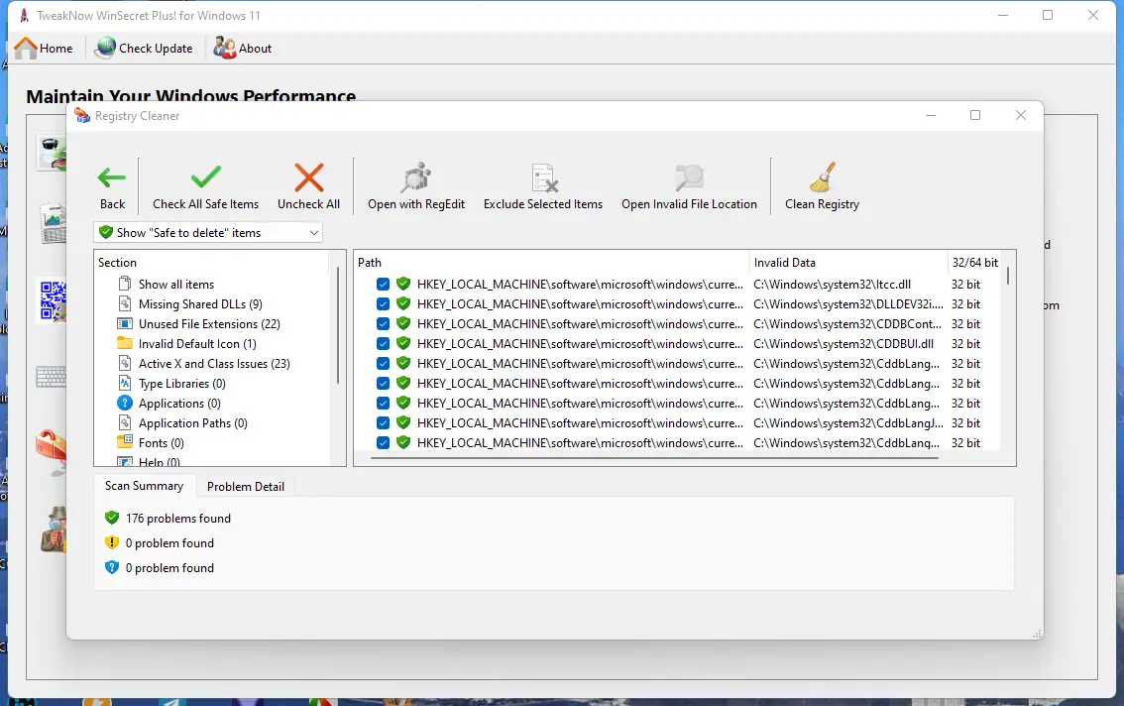Uncheck the CddbLangJ row checkbox
The height and width of the screenshot is (706, 1124).
(383, 423)
